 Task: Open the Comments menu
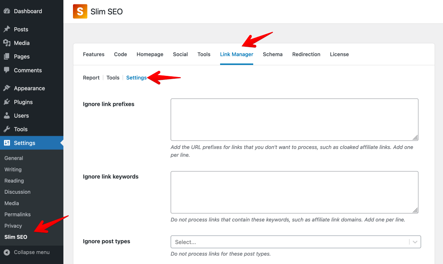tap(28, 70)
